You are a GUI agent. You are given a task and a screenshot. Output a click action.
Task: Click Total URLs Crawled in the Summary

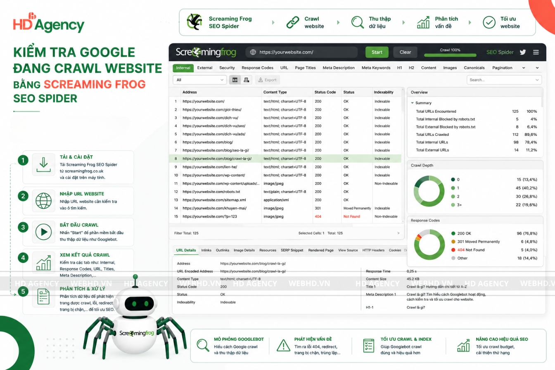point(432,135)
